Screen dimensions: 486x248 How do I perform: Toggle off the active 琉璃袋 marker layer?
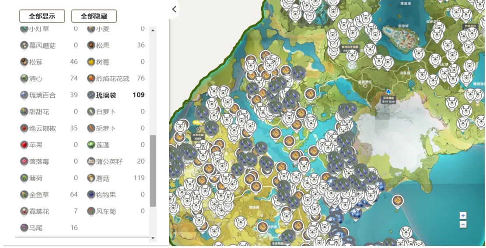tap(107, 95)
